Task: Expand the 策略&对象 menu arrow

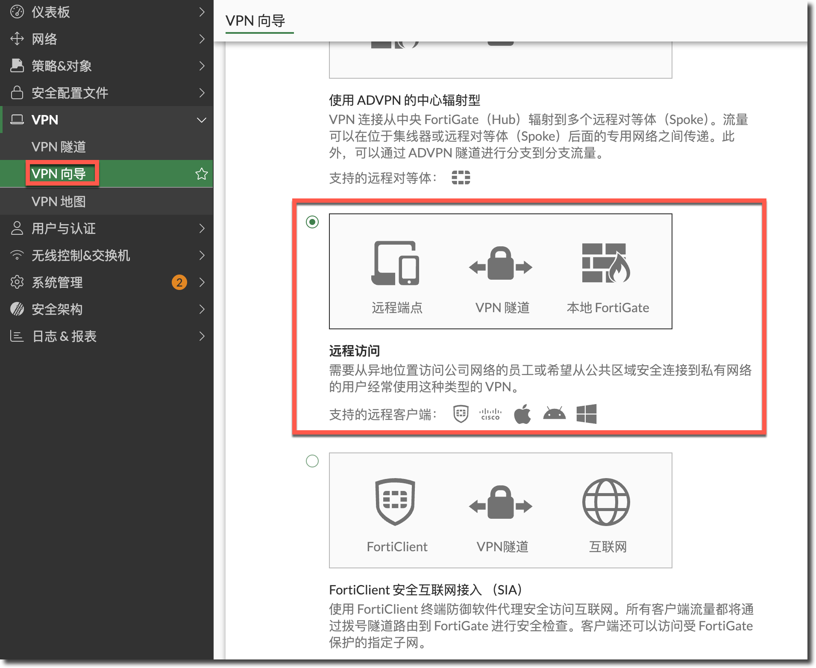Action: 202,66
